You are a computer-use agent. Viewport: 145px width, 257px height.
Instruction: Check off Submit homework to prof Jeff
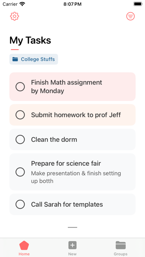(x=20, y=115)
